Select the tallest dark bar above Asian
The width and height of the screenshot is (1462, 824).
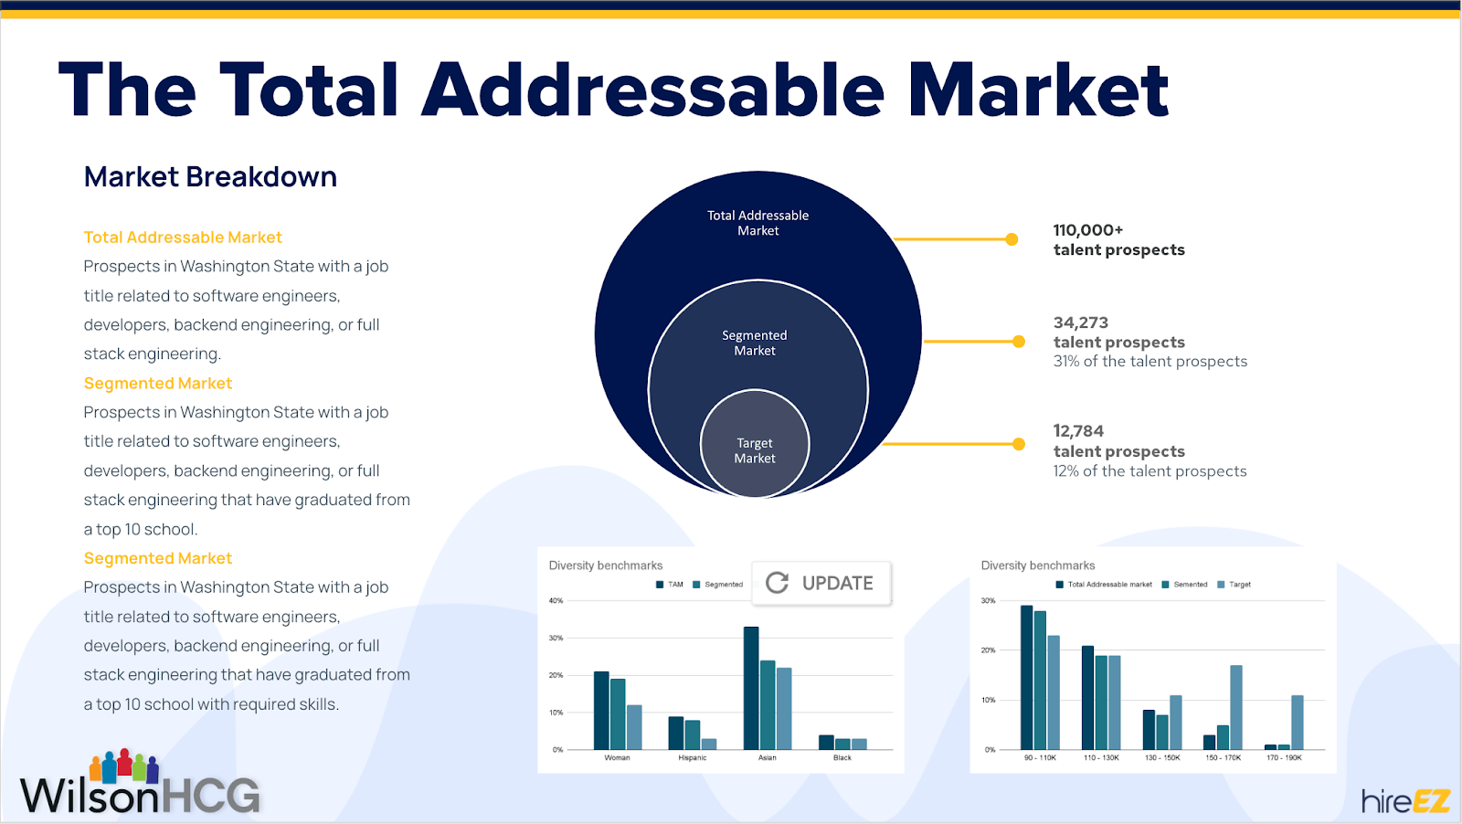pyautogui.click(x=751, y=688)
